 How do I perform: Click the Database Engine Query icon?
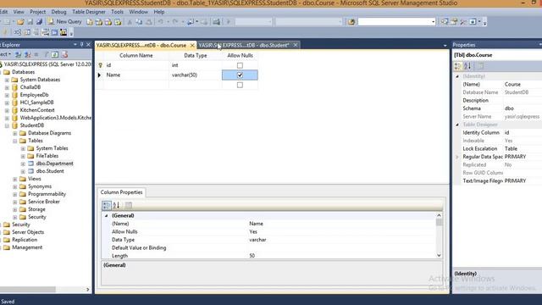(x=90, y=22)
